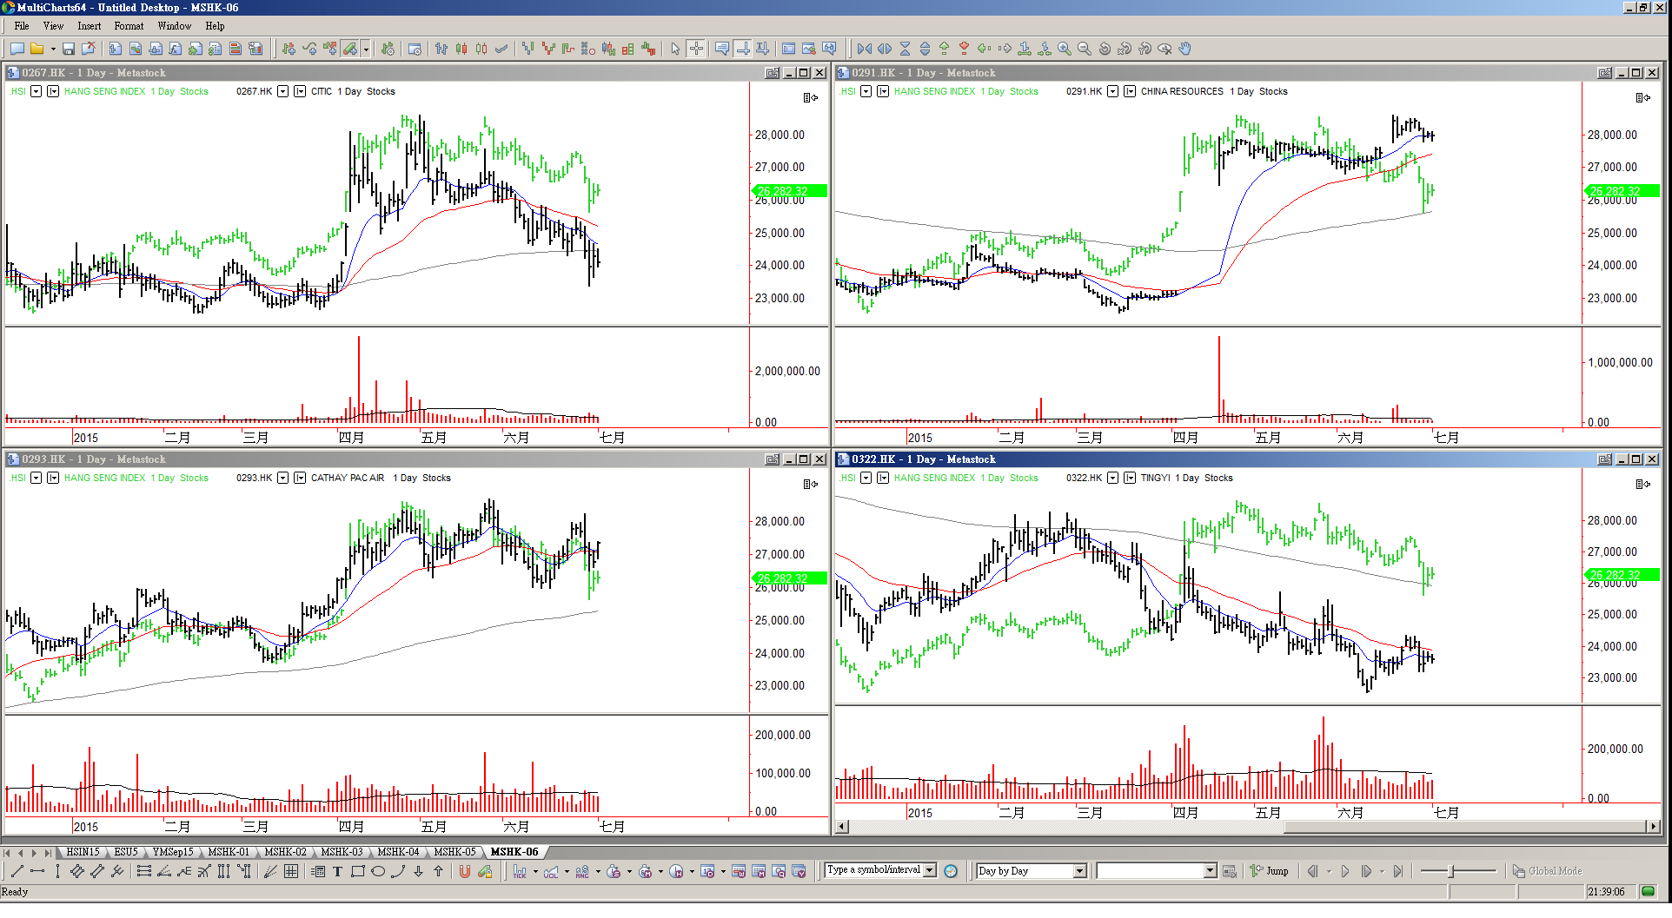Open 0293.HK symbol dropdown arrow
The height and width of the screenshot is (918, 1672).
pyautogui.click(x=282, y=478)
